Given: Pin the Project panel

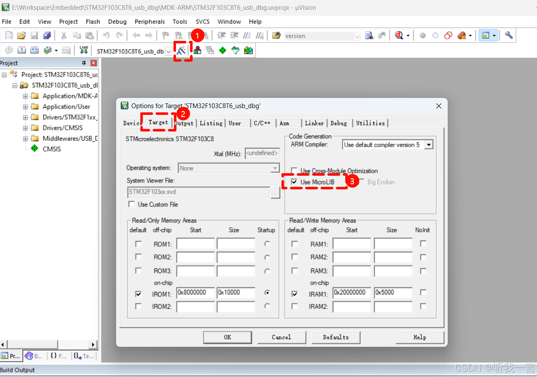Looking at the screenshot, I should click(84, 63).
